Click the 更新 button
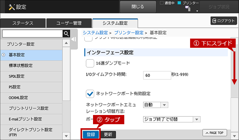239x140 pixels. [x=108, y=134]
